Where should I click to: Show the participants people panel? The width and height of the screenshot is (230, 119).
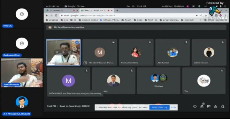[202, 106]
